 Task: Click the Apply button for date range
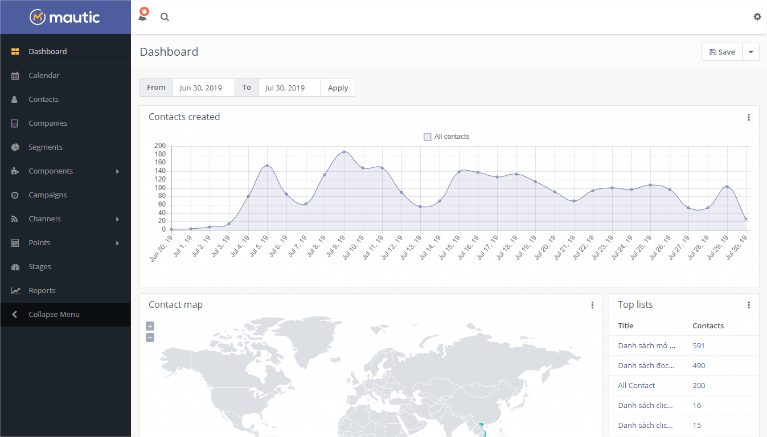[338, 88]
